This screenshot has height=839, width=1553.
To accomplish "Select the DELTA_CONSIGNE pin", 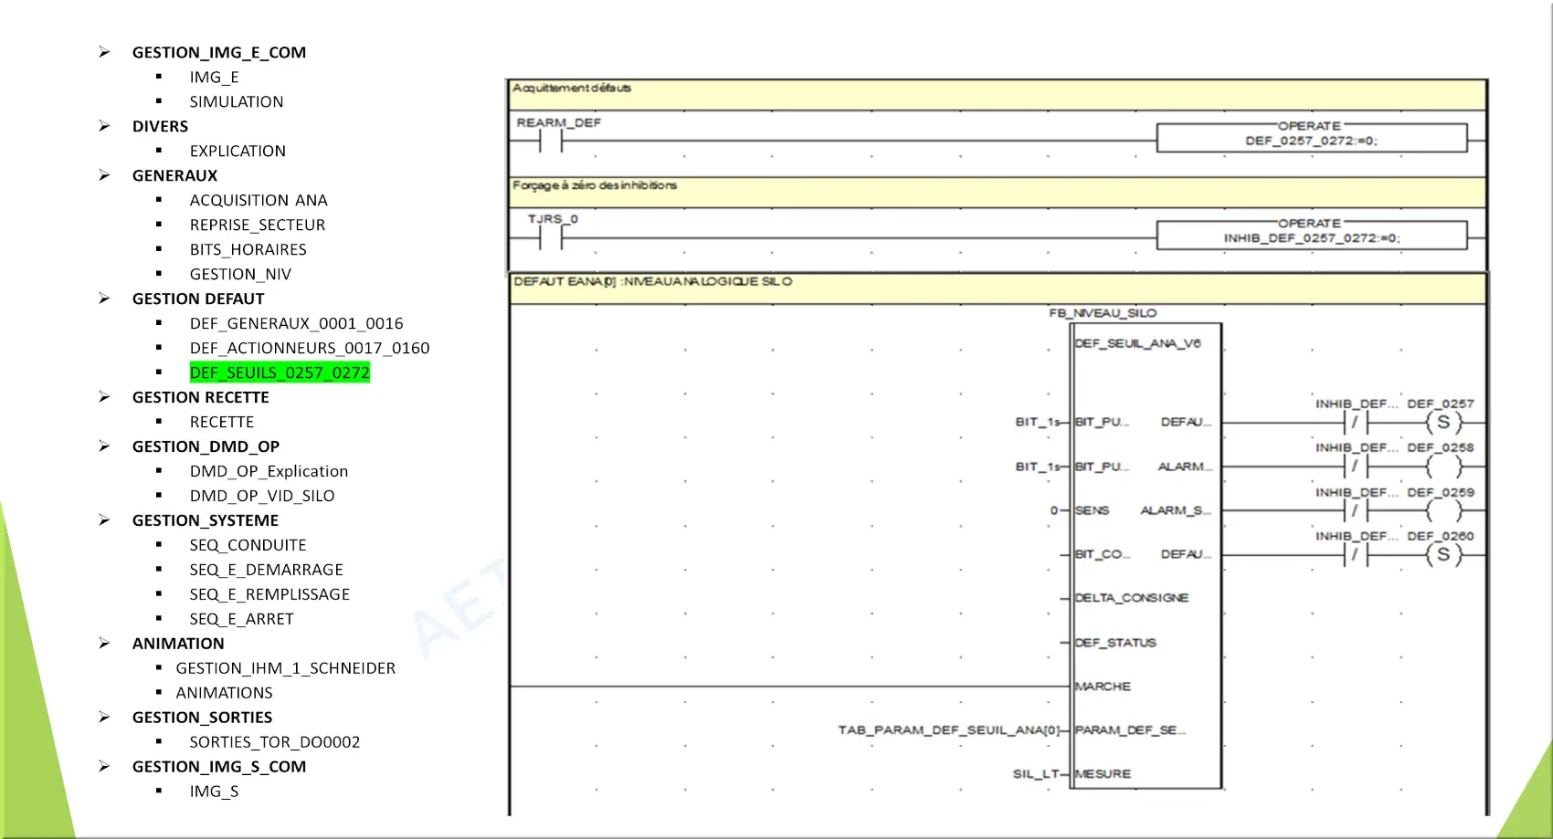I will [x=1132, y=598].
